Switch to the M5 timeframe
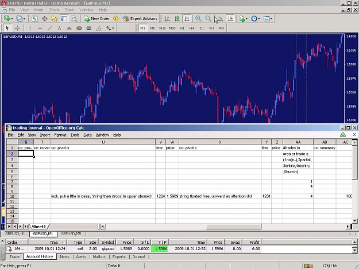 tap(152, 28)
